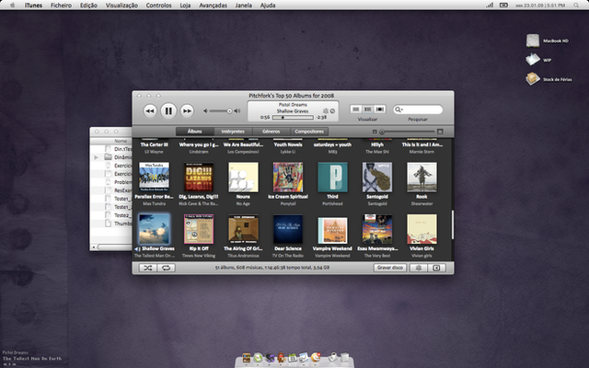Expand the Dinâmica folder in the Finder window
The height and width of the screenshot is (368, 589).
point(96,157)
